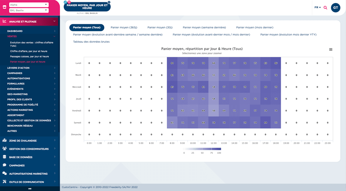This screenshot has height=191, width=346.
Task: Click the heart favorite icon on title badge
Action: click(x=69, y=2)
